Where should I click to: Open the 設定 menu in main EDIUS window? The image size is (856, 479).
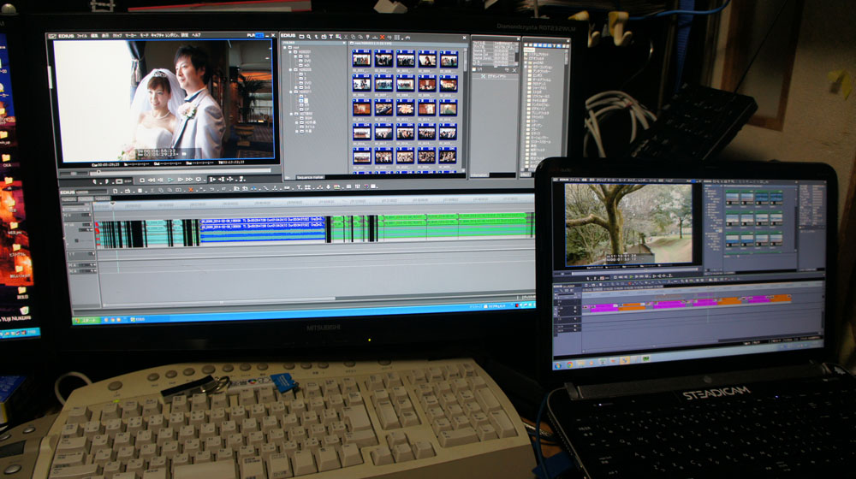click(185, 35)
